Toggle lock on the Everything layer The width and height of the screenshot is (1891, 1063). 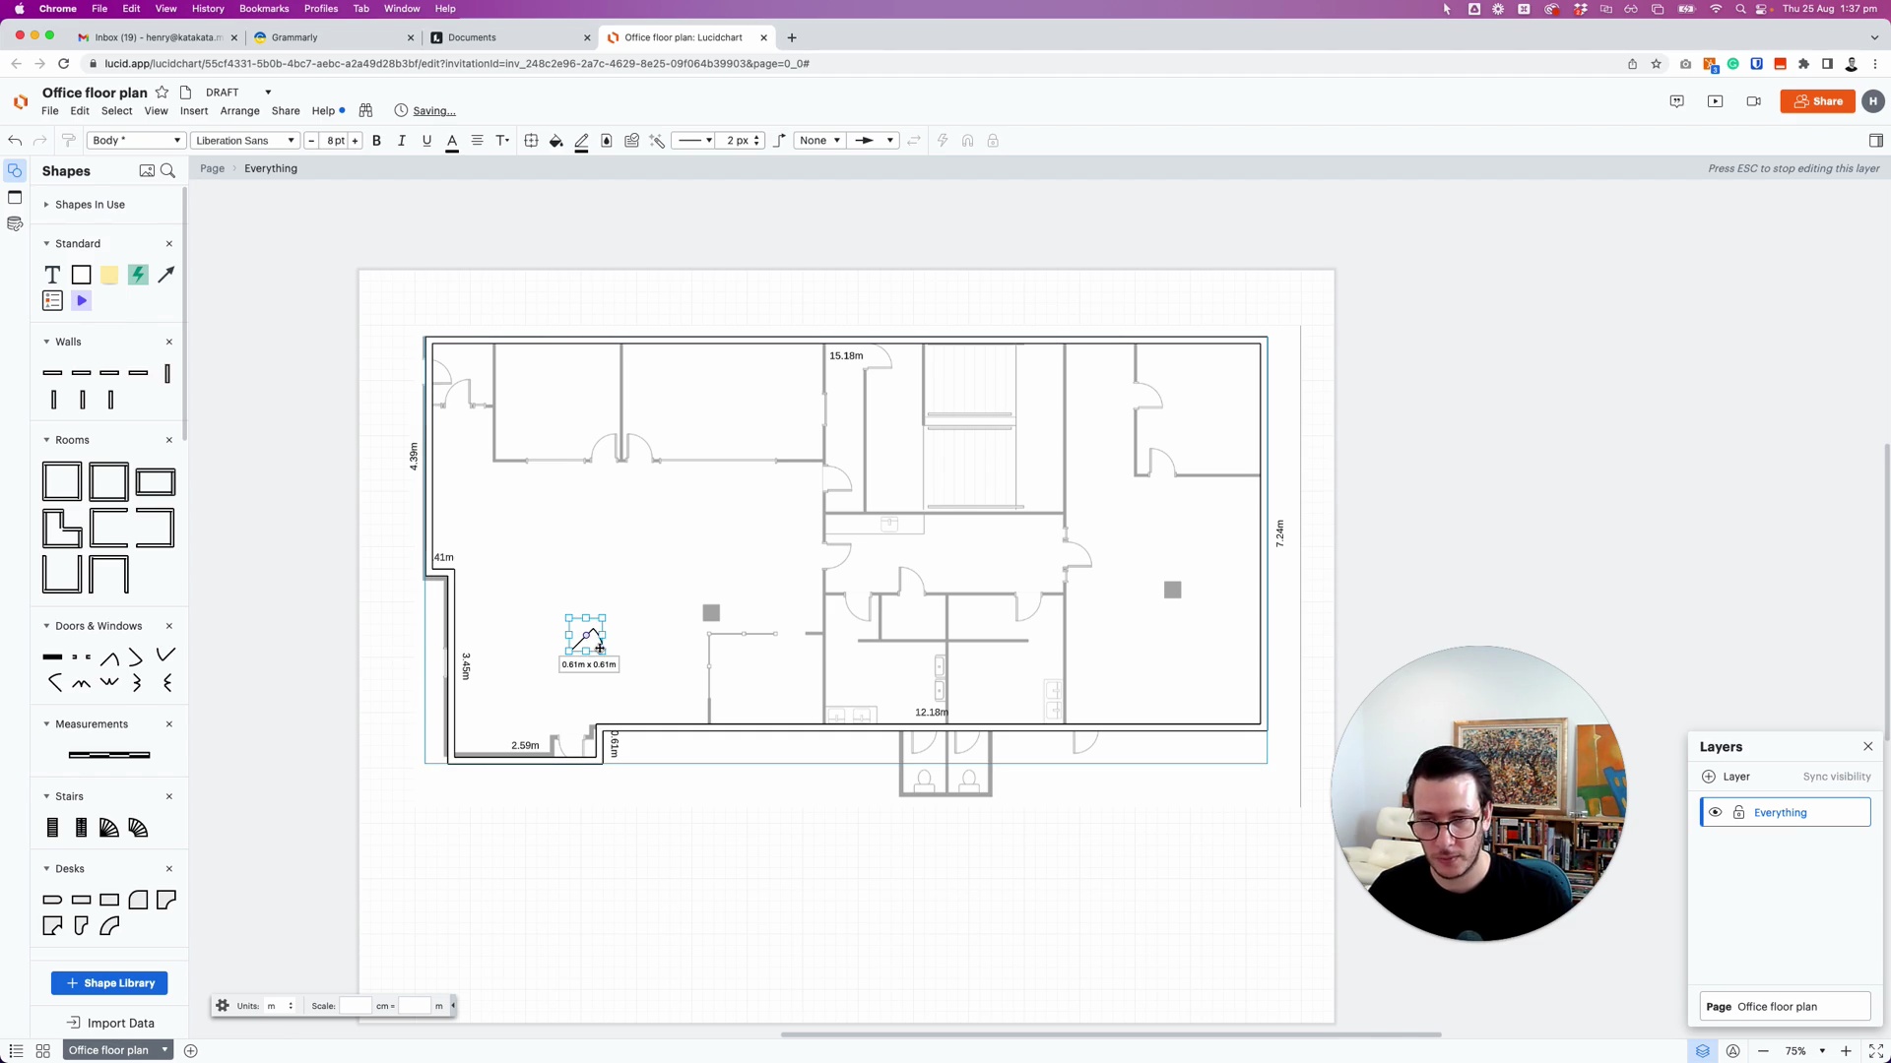pos(1738,813)
